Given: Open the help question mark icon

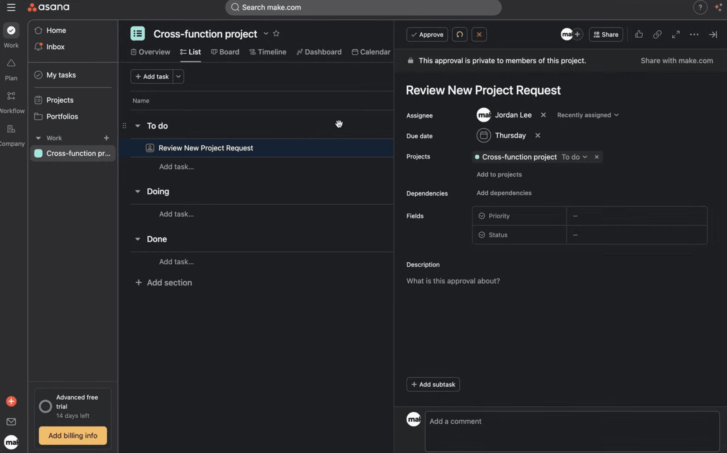Looking at the screenshot, I should 700,7.
